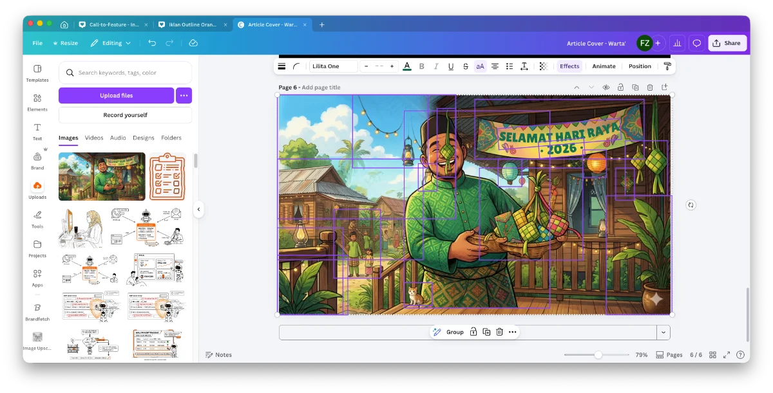Move page down with the down chevron
Viewport: 773px width, 393px height.
591,87
